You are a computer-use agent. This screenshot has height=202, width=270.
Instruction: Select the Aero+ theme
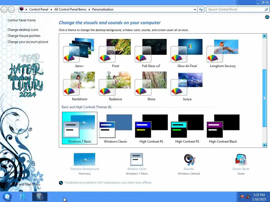79,52
